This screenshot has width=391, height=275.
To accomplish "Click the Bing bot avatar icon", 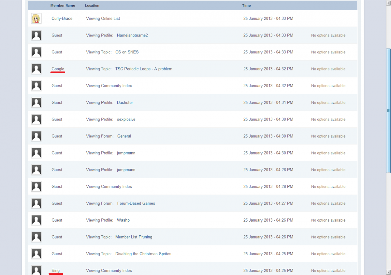I will point(36,270).
